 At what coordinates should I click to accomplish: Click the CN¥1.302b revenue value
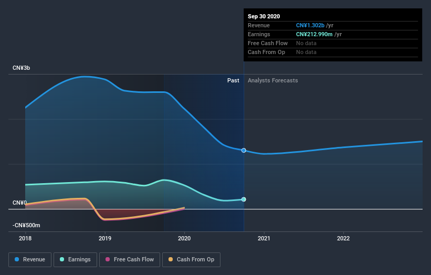pyautogui.click(x=310, y=25)
